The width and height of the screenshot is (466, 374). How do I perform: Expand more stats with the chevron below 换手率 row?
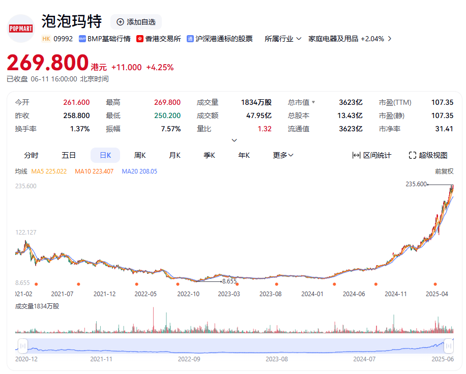(234, 140)
